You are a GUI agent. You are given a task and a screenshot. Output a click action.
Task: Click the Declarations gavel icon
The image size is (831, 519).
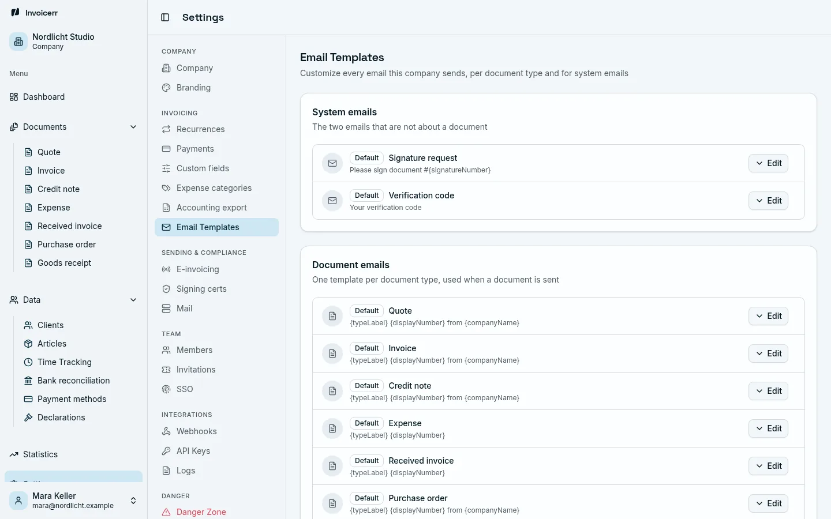[x=28, y=418]
